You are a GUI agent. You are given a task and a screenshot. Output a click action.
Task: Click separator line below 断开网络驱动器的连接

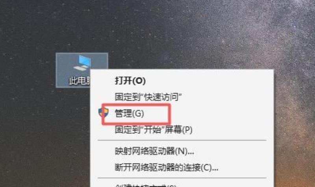point(182,178)
